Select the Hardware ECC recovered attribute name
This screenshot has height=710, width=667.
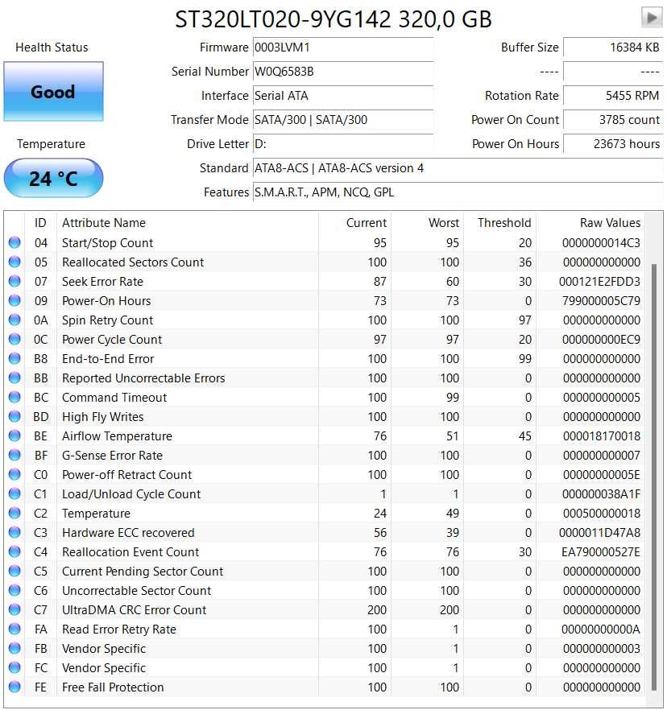pyautogui.click(x=128, y=533)
